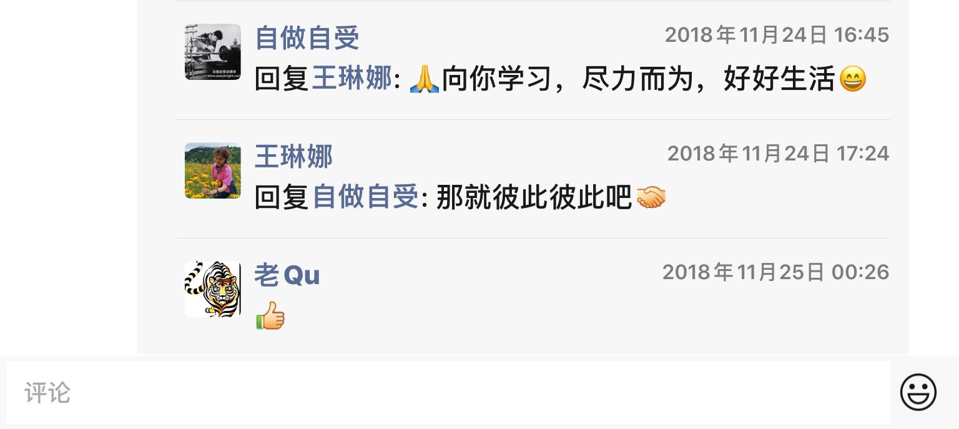Open 自做自受's black-and-white avatar

tap(213, 52)
